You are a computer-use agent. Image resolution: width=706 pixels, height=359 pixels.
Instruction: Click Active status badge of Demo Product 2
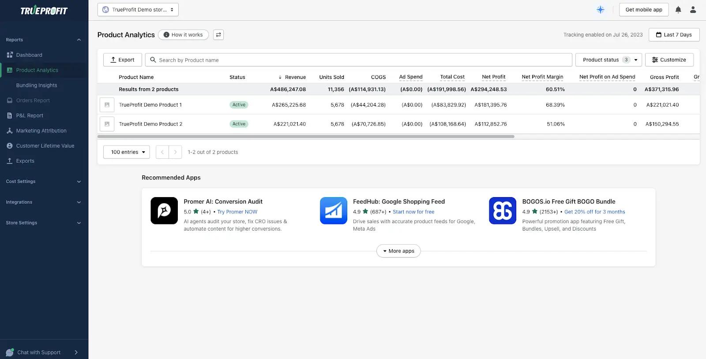(239, 124)
